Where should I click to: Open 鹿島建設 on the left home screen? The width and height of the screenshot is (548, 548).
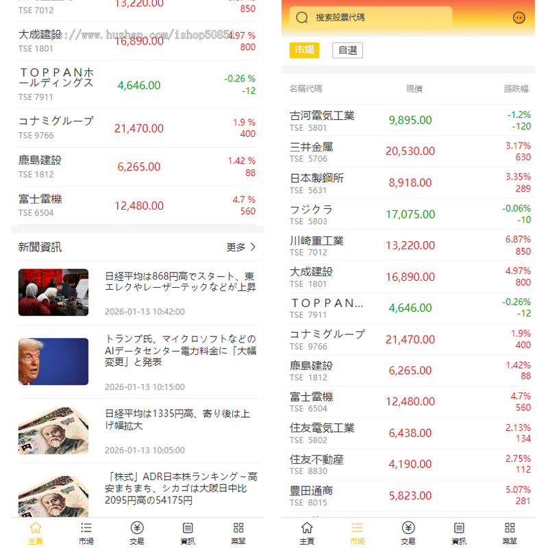137,166
